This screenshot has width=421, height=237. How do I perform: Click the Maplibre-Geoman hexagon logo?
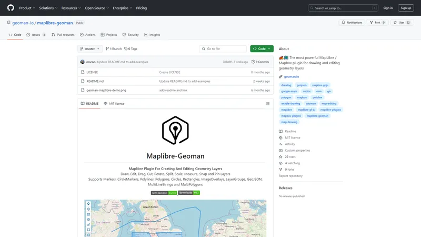point(175,130)
